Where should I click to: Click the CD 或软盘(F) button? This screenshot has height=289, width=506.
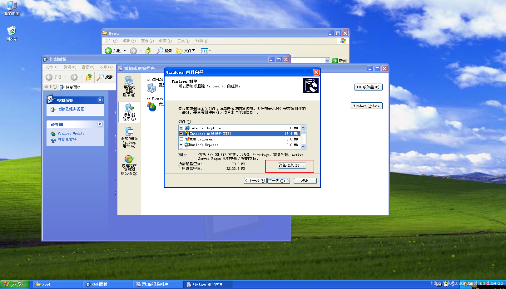(x=368, y=87)
